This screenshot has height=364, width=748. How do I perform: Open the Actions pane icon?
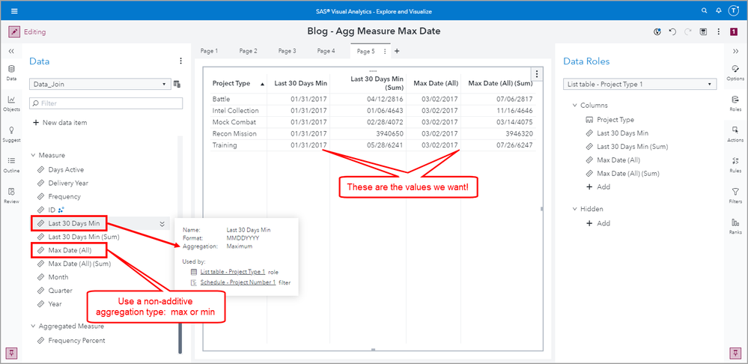pyautogui.click(x=735, y=134)
